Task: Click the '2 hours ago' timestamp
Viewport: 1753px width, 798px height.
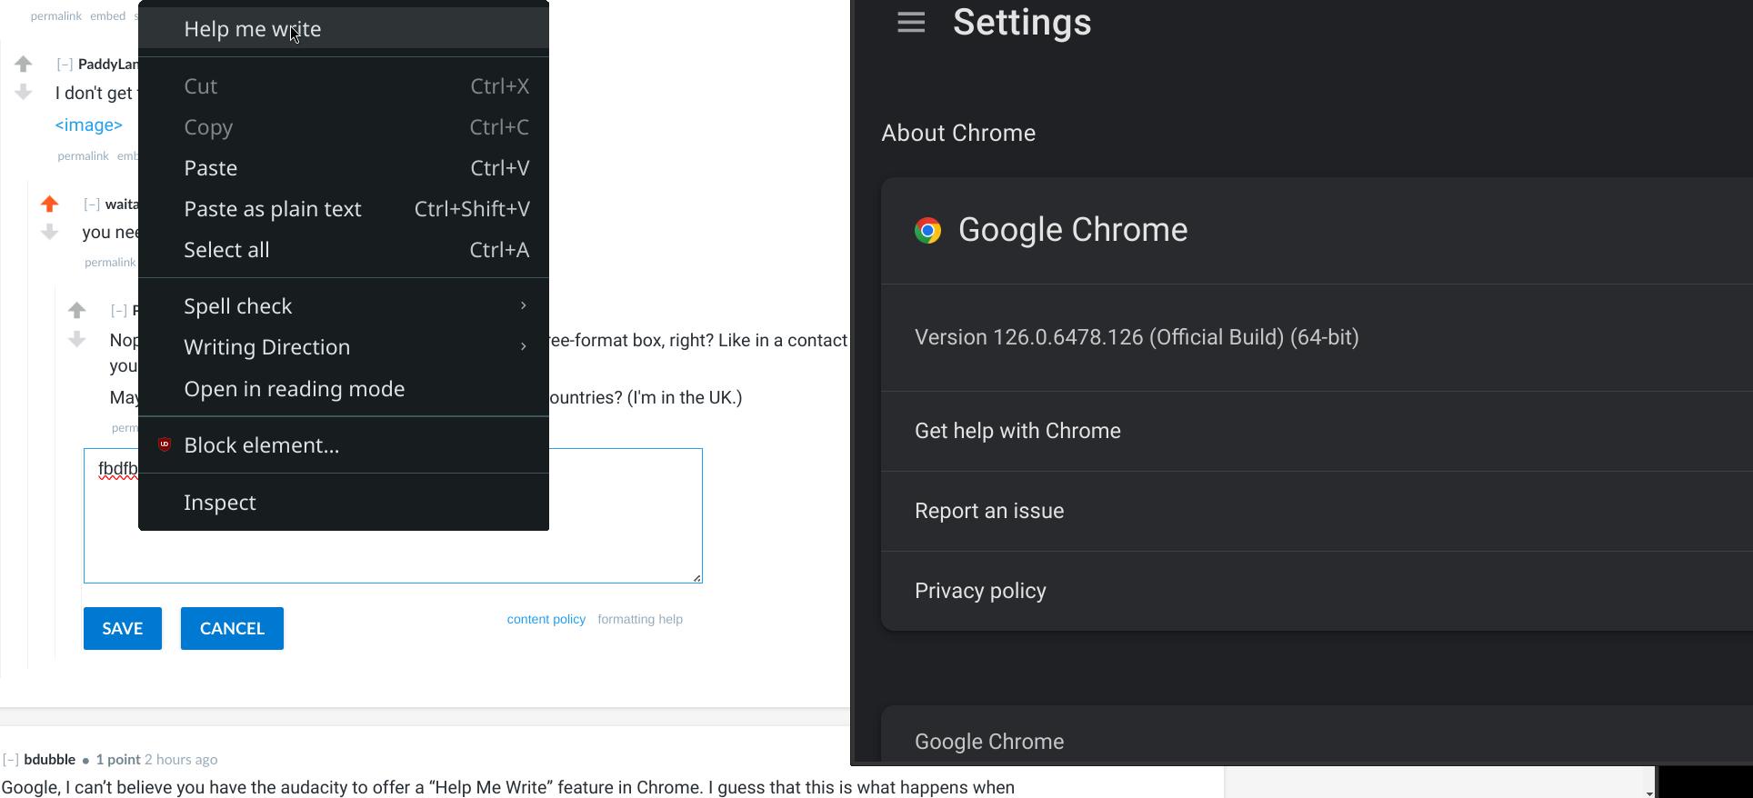Action: point(181,760)
